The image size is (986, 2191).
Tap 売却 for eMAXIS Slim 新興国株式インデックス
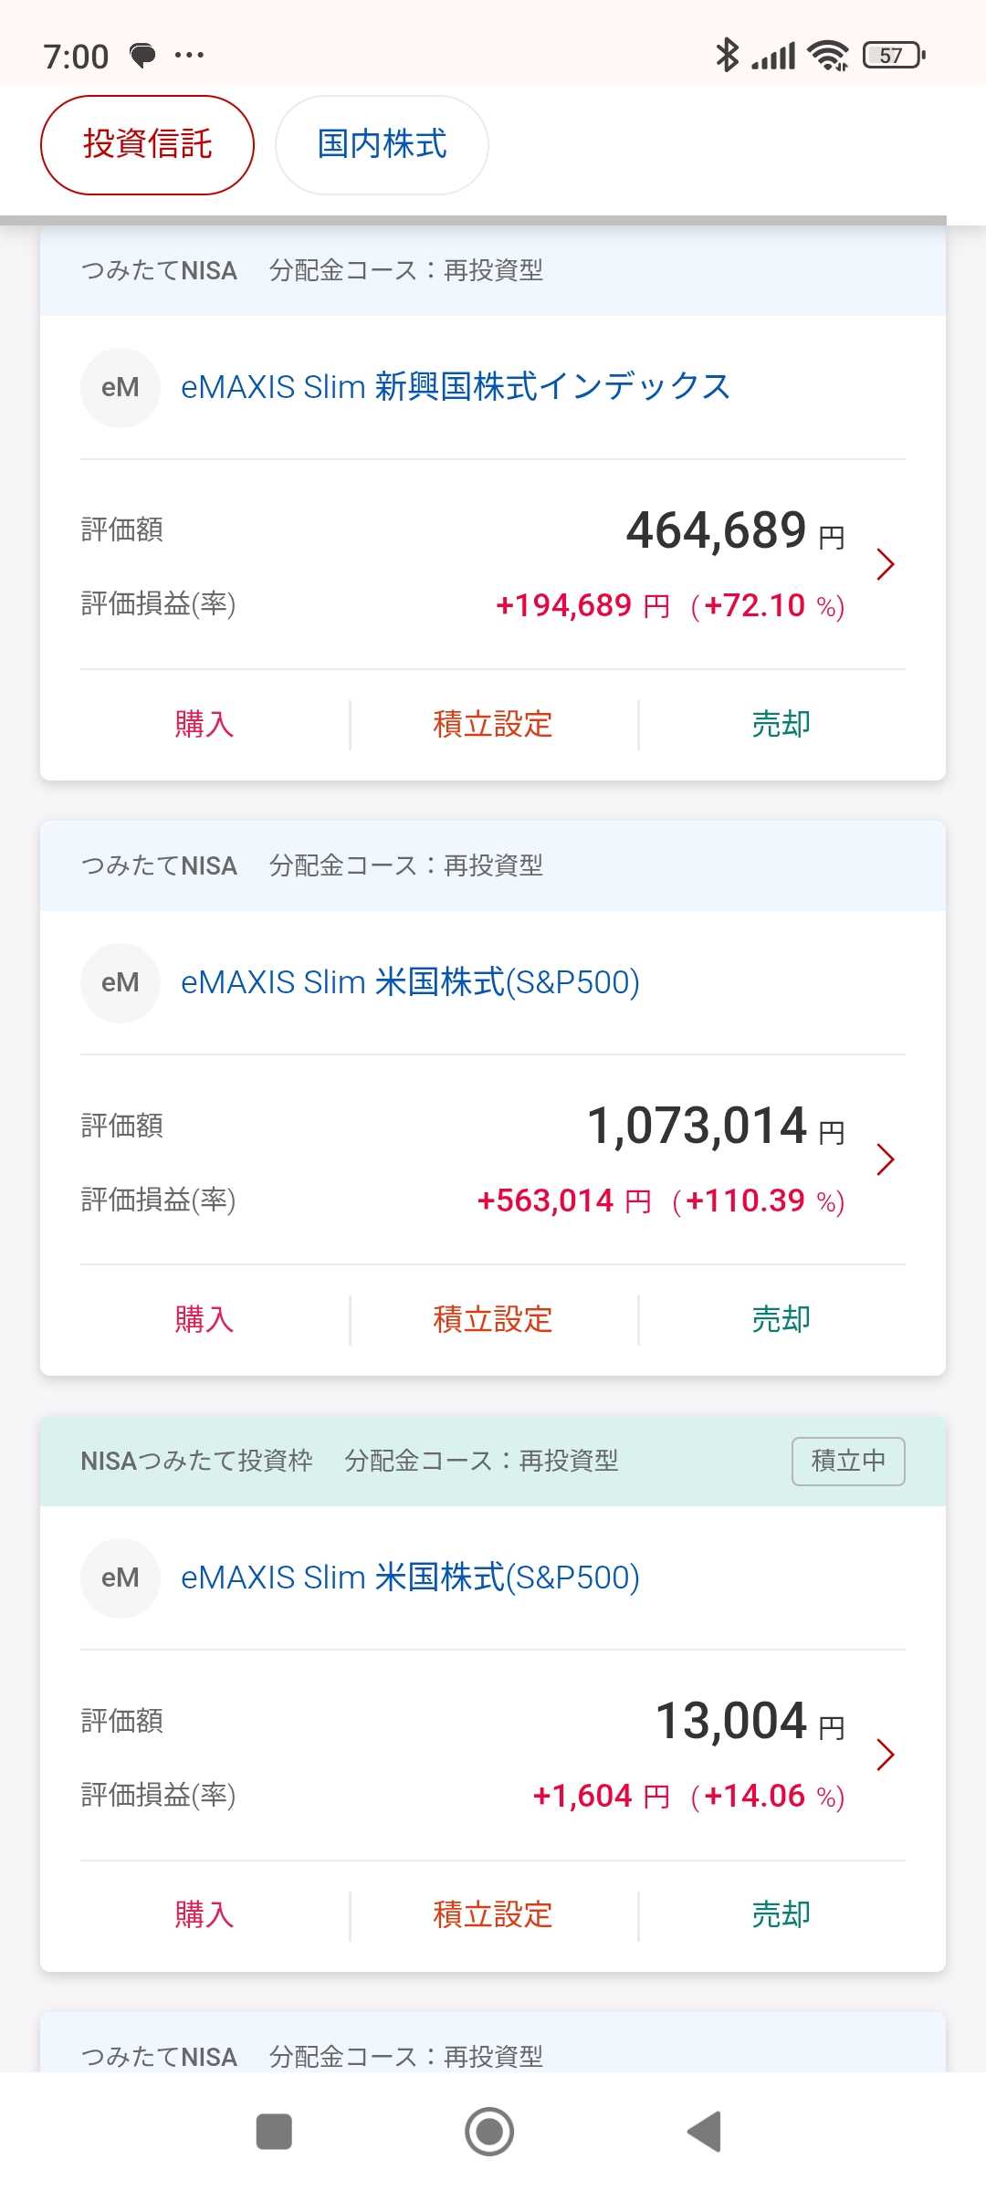click(781, 725)
